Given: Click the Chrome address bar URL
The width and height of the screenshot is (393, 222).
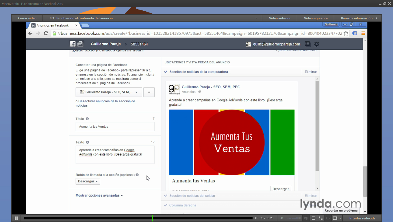Looking at the screenshot, I should [200, 33].
